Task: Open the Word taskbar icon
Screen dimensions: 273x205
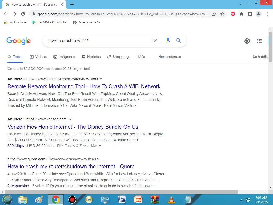Action: coord(122,200)
